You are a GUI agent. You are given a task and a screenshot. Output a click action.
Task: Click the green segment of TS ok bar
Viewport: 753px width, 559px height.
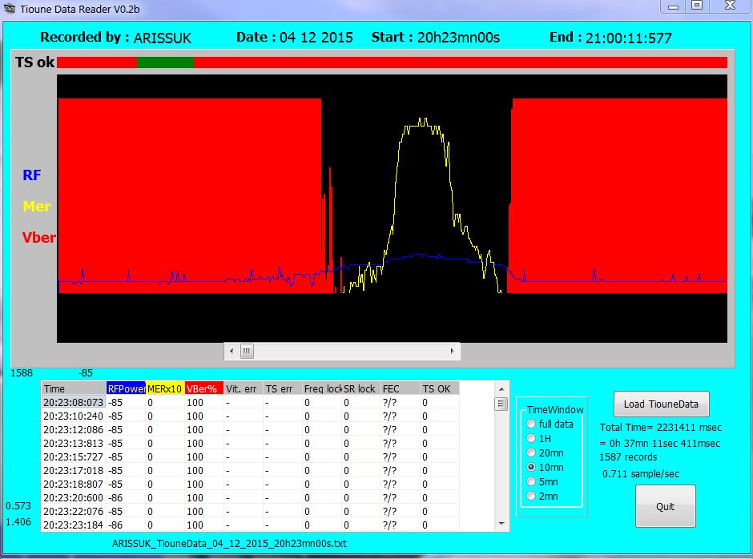coord(165,62)
